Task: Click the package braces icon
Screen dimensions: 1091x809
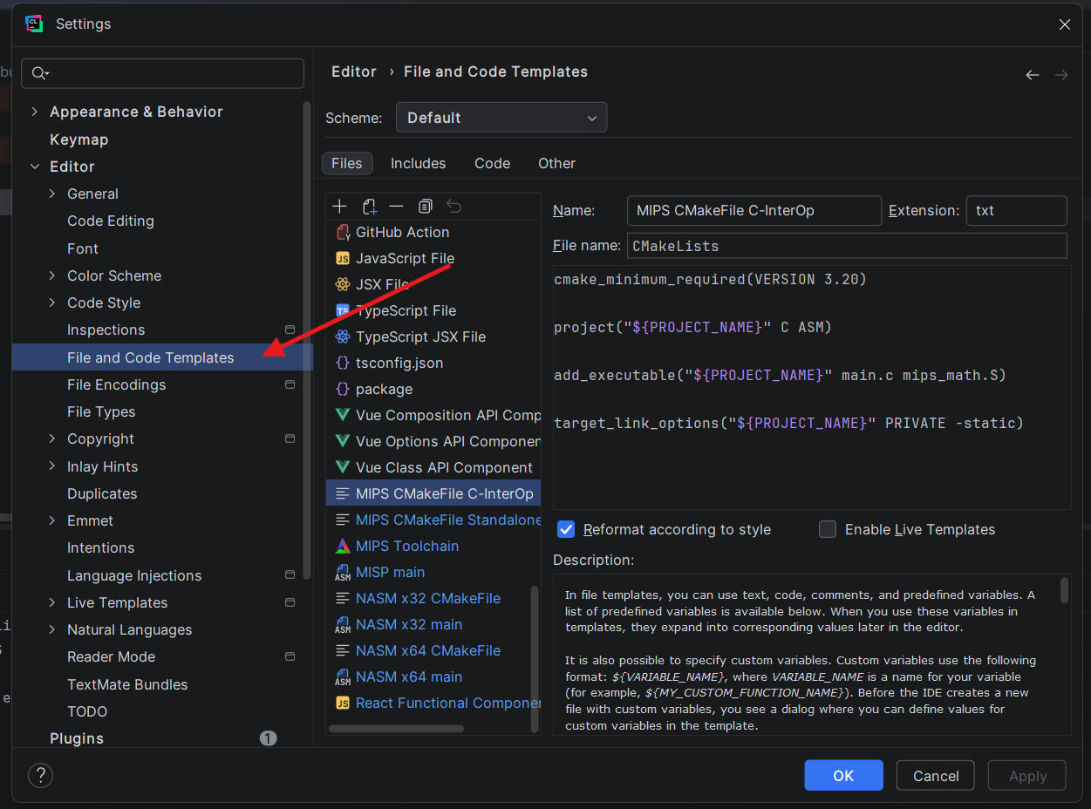Action: 343,389
